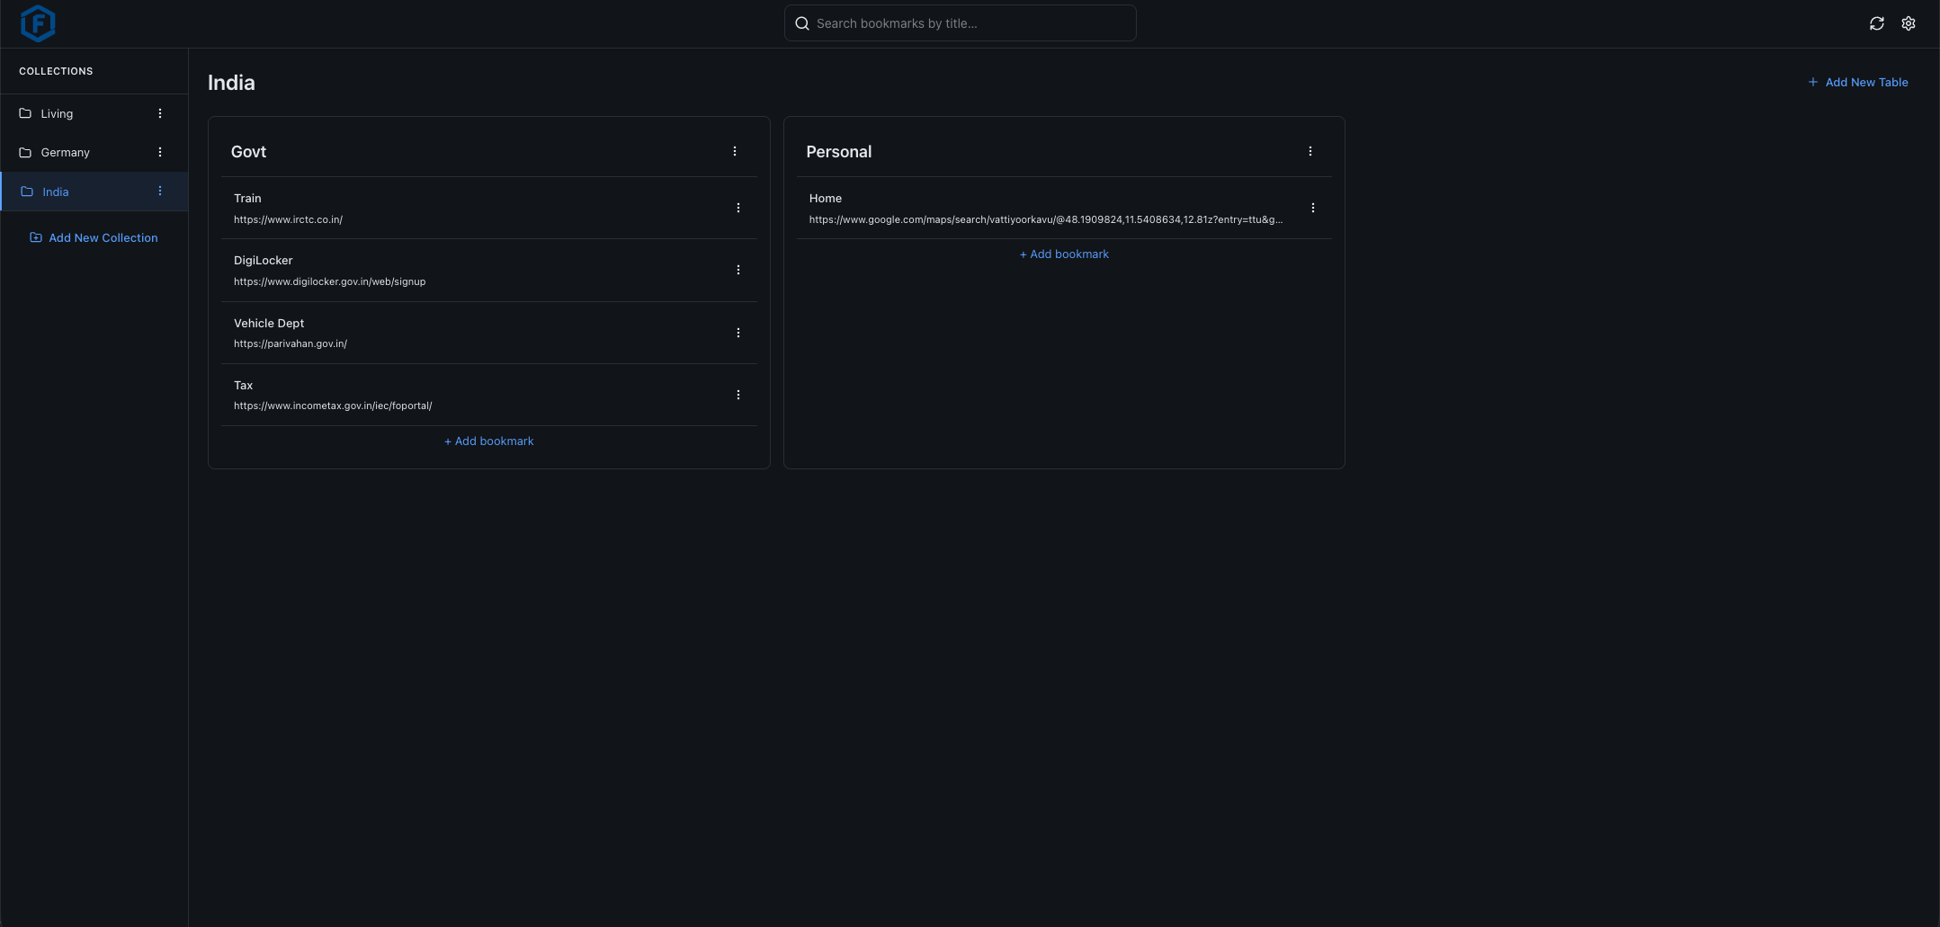Click the folder icon beside Germany collection
The width and height of the screenshot is (1940, 927).
point(24,152)
